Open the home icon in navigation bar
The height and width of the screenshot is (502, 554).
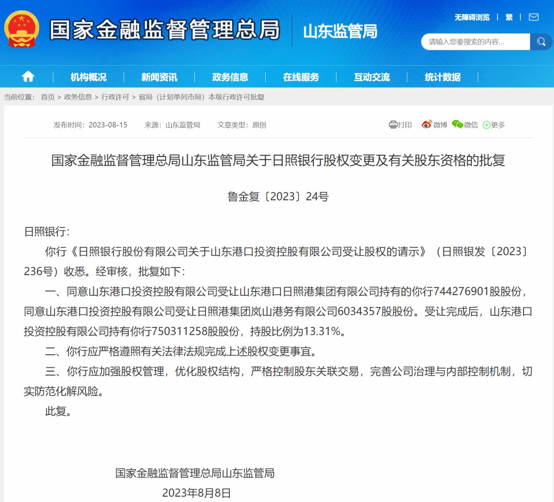[x=28, y=76]
